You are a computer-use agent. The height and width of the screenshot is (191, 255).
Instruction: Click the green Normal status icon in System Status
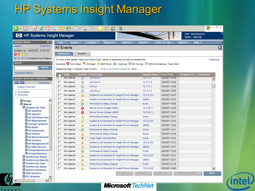pos(26,54)
